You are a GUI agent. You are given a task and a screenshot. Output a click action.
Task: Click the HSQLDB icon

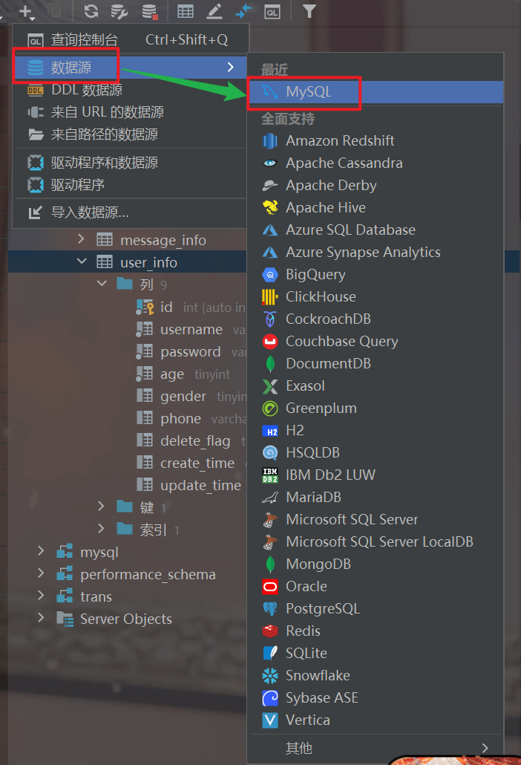[x=270, y=453]
